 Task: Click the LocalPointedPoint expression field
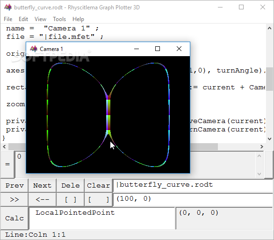(102, 218)
